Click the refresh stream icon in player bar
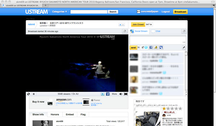 tap(28, 94)
